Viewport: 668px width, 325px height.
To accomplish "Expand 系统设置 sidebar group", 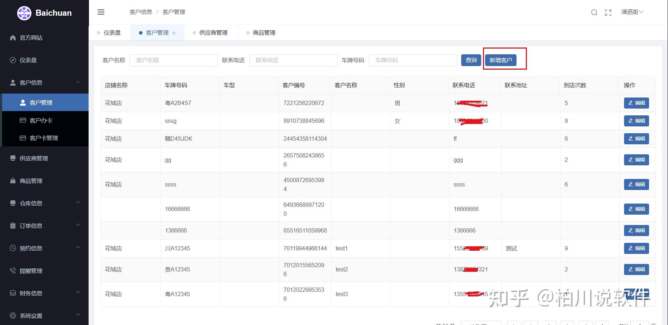I will pyautogui.click(x=44, y=316).
